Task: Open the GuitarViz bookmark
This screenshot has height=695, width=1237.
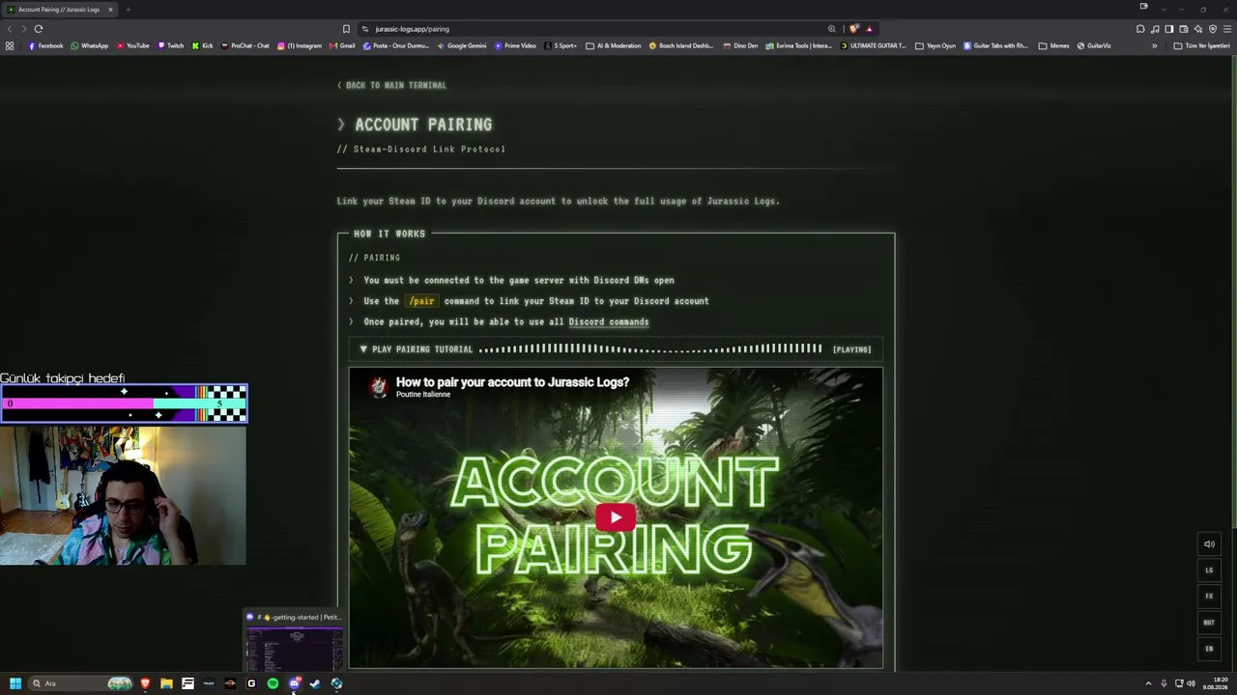Action: coord(1094,45)
